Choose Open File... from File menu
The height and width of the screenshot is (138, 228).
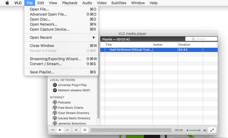point(61,9)
